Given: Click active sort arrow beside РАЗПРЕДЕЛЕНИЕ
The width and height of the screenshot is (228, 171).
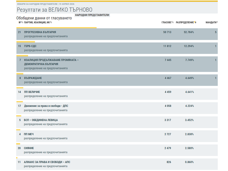Looking at the screenshot, I should click(x=195, y=22).
